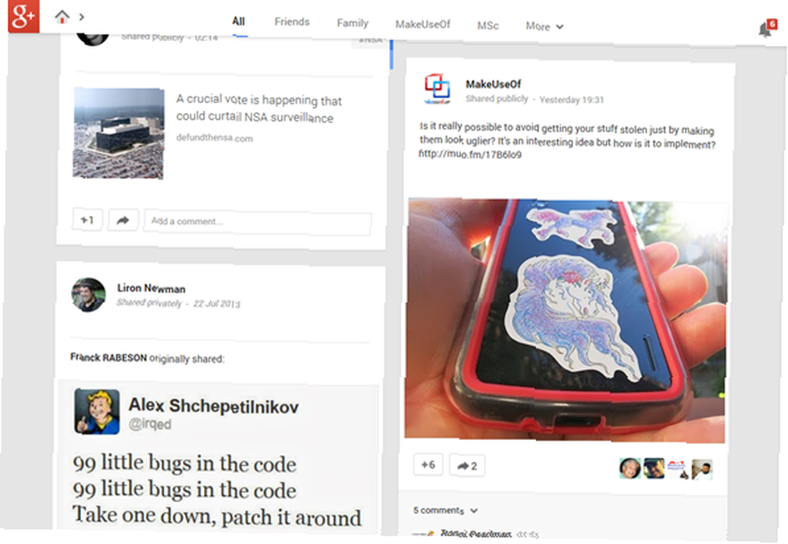Screen dimensions: 788x544
Task: Expand the navigation chevron beside Home
Action: [81, 17]
